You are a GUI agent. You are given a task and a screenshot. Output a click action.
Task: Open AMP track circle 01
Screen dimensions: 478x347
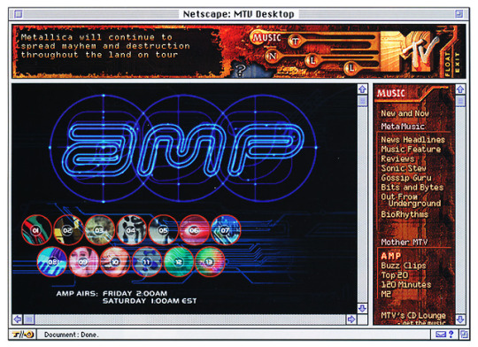coord(36,230)
